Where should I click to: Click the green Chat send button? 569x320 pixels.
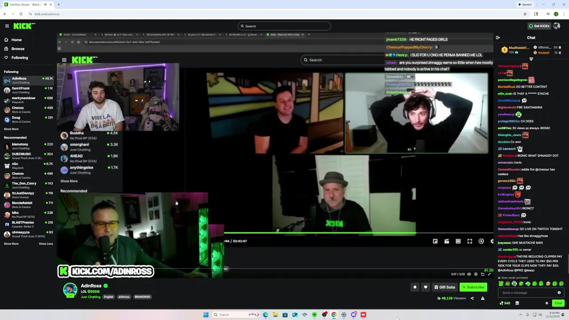point(558,304)
